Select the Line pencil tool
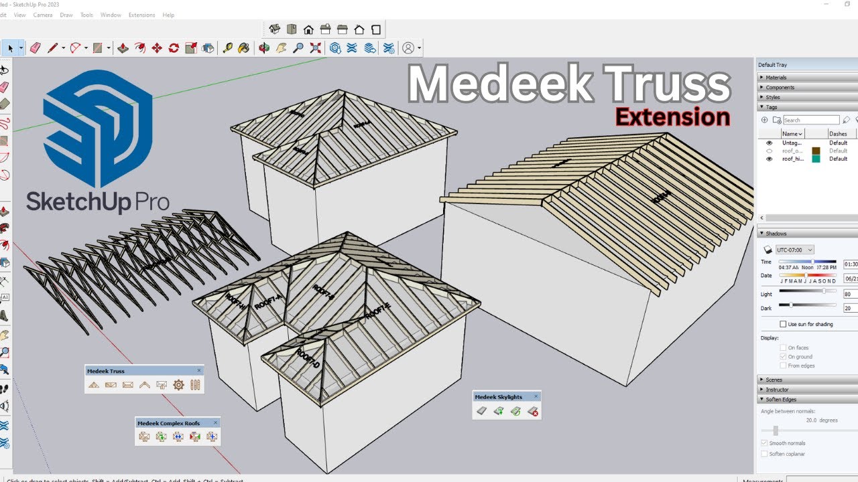858x482 pixels. click(53, 48)
